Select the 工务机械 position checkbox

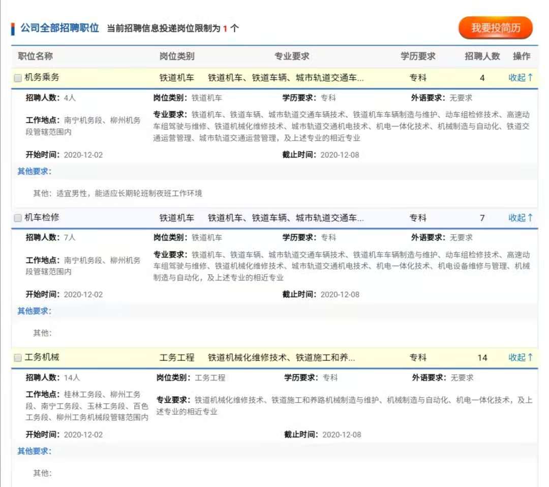click(x=18, y=358)
